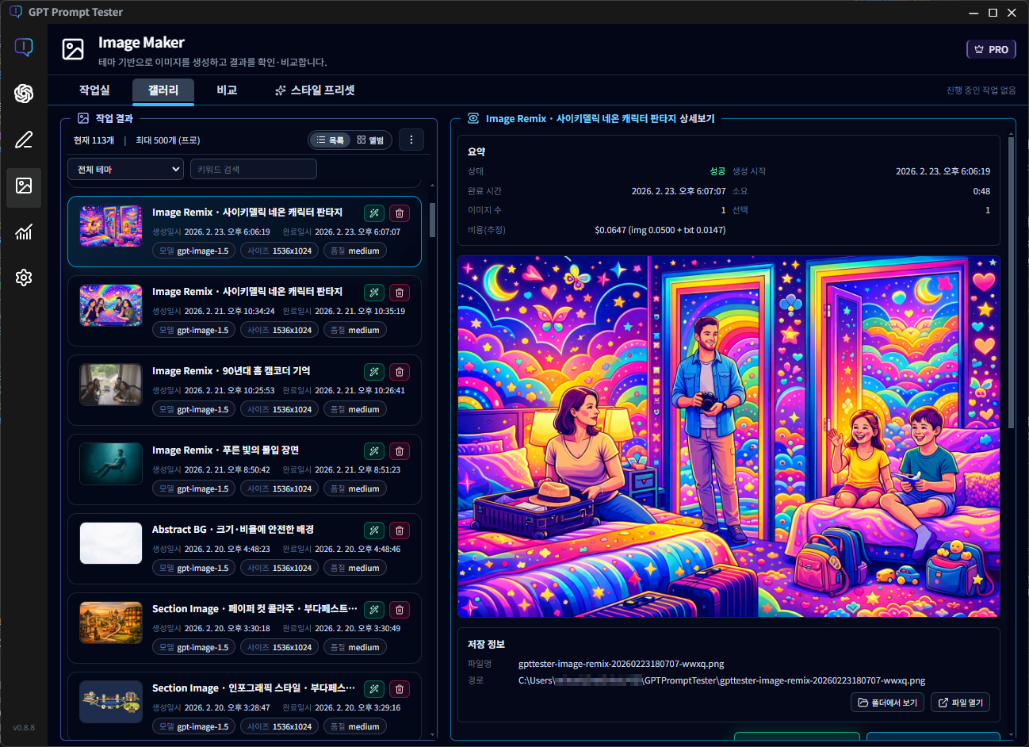
Task: Switch result view to 앨범 mode
Action: click(370, 140)
